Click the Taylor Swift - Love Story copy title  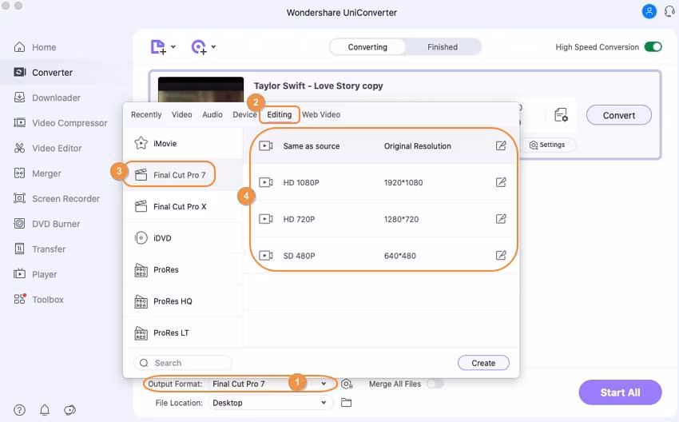318,86
